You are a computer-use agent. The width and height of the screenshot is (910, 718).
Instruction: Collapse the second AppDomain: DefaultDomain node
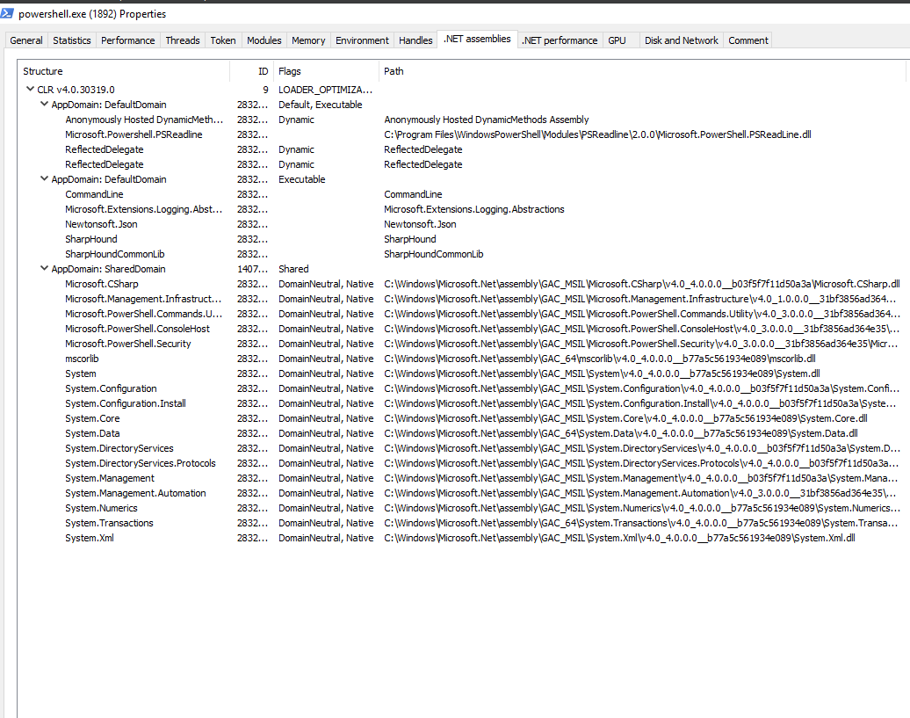(x=44, y=178)
